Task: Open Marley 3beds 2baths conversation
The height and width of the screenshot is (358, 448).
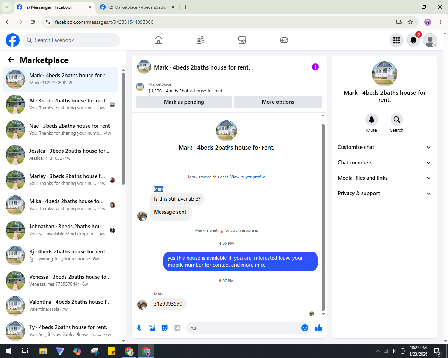Action: [x=60, y=180]
